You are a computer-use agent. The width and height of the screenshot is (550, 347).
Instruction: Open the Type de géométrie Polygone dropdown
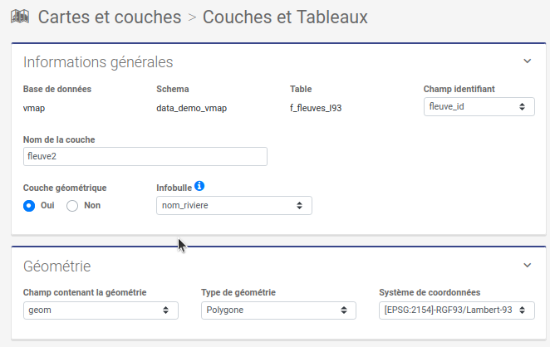(278, 310)
